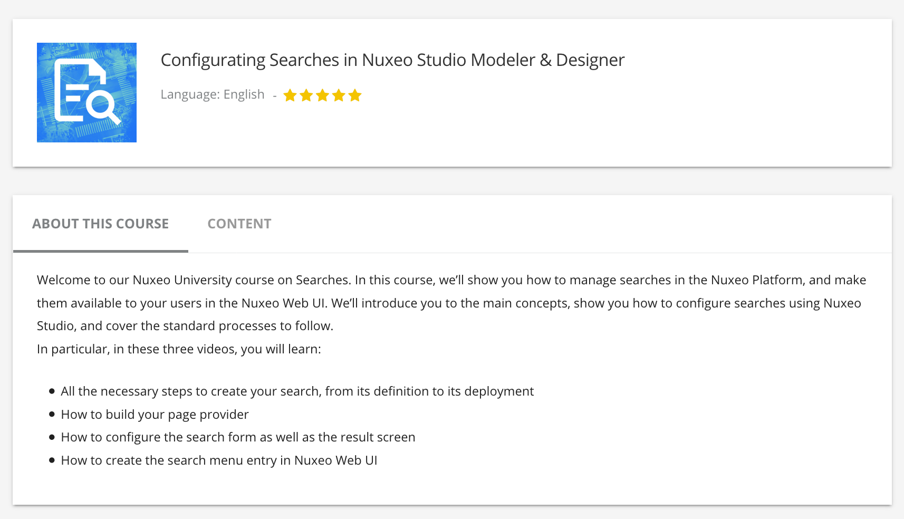
Task: Click the fifth rating star
Action: click(x=355, y=95)
